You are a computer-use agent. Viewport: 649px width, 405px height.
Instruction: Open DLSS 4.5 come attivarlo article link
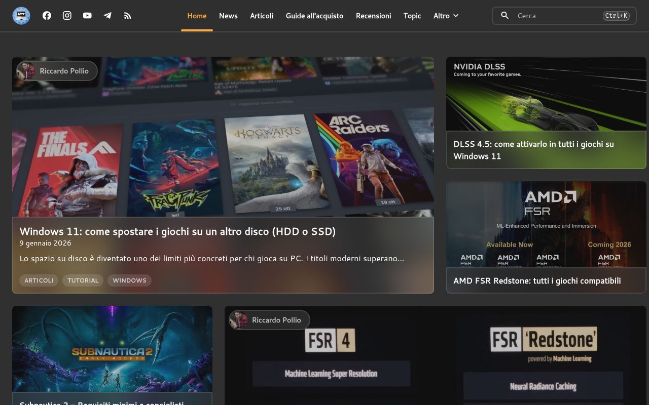point(533,150)
